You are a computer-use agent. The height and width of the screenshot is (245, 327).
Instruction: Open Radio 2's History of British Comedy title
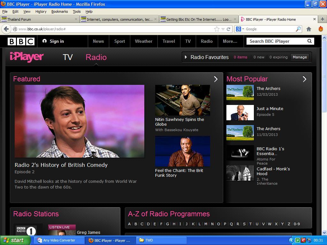[x=61, y=165]
